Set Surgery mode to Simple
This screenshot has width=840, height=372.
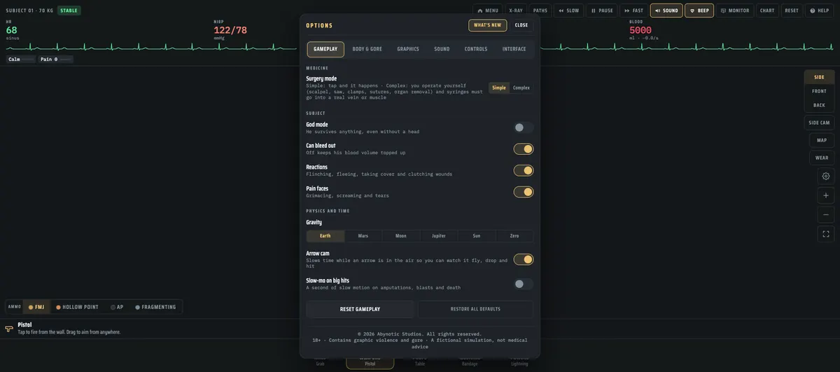click(x=499, y=88)
